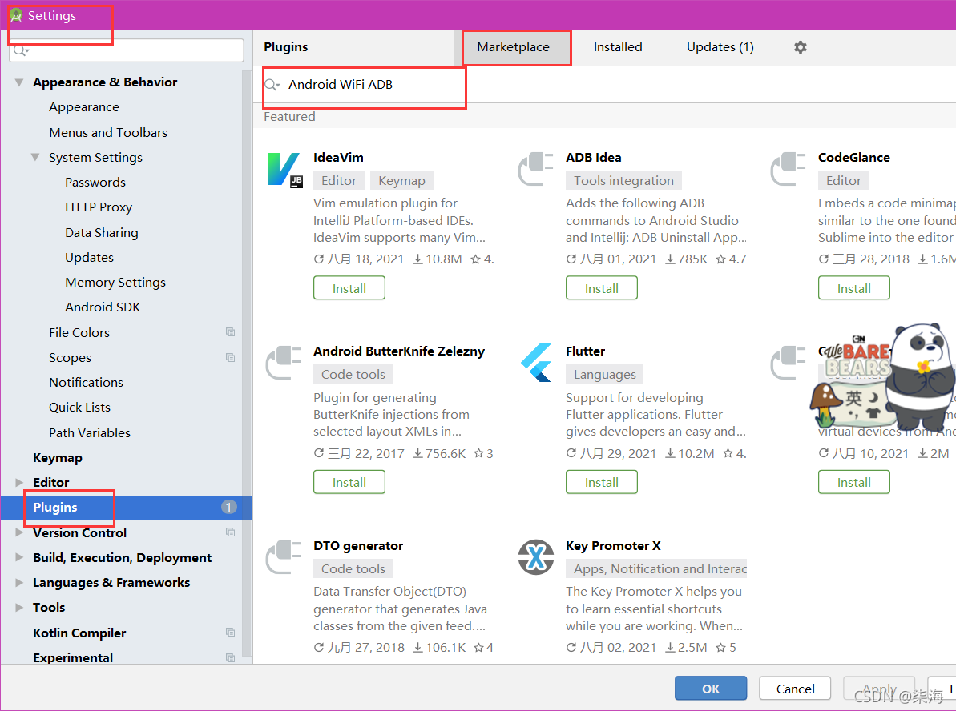The image size is (956, 711).
Task: Collapse the Appearance & Behavior section
Action: [x=19, y=82]
